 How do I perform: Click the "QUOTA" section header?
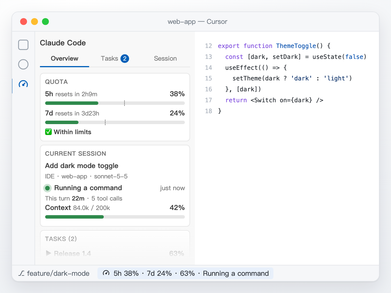coord(56,82)
